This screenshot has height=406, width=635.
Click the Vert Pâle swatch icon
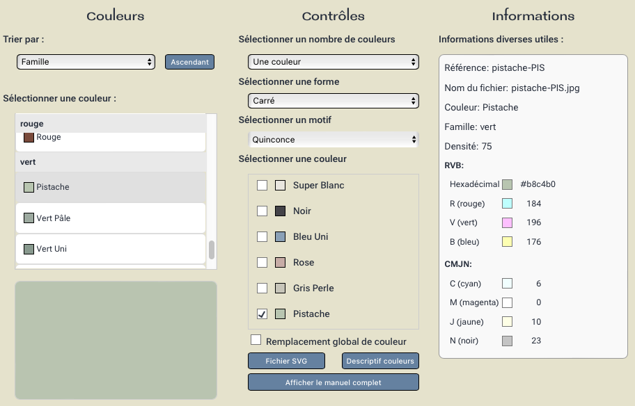[29, 218]
